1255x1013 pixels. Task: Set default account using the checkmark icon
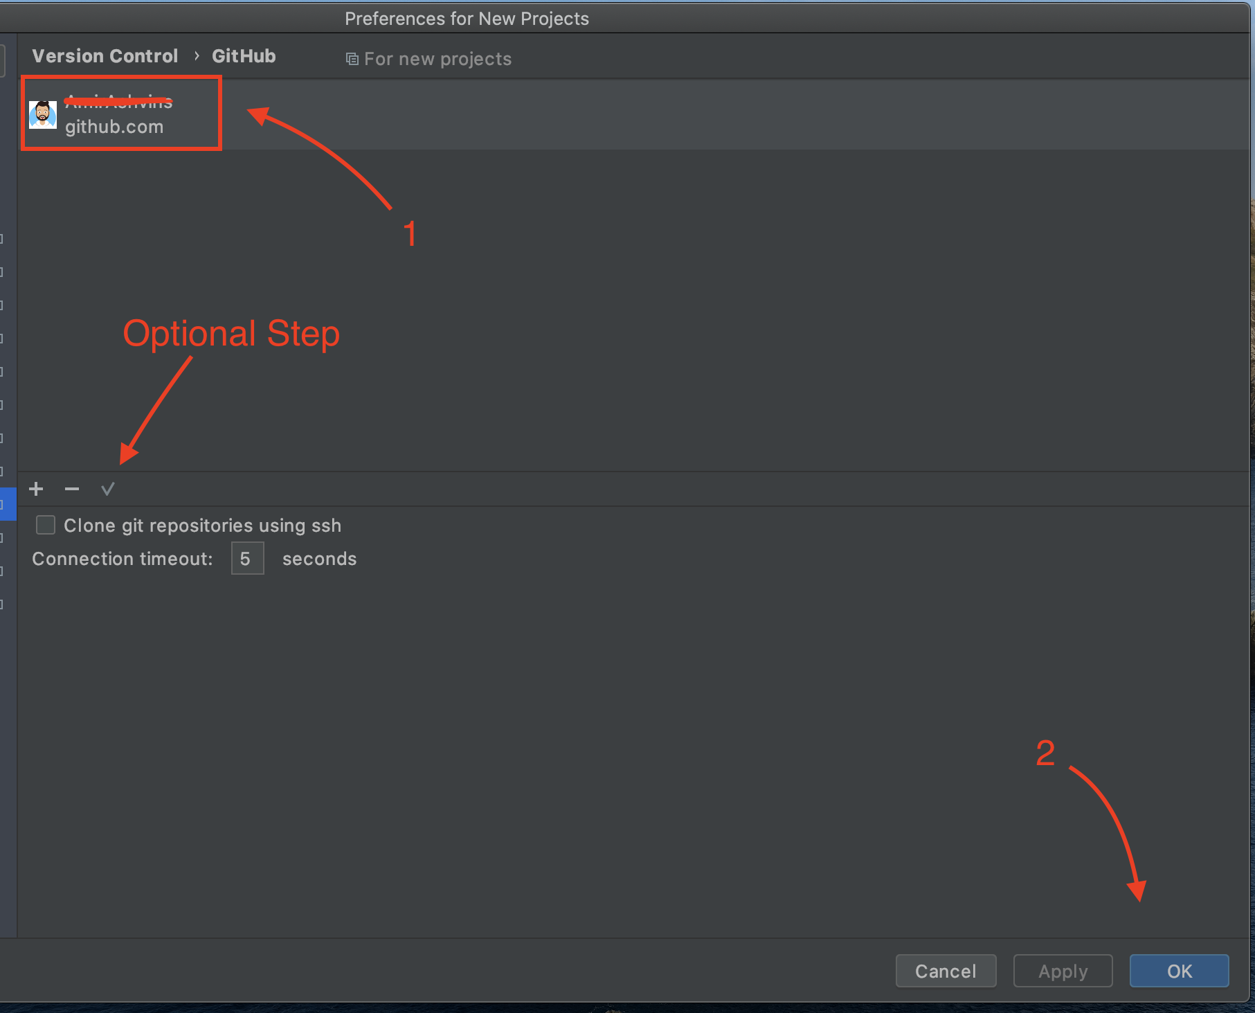click(x=108, y=490)
